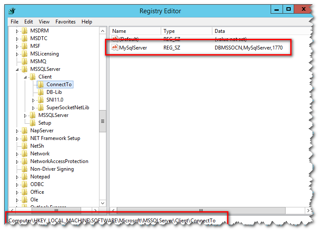Expand the SNI11.0 key arrow
This screenshot has width=321, height=233.
tap(33, 100)
